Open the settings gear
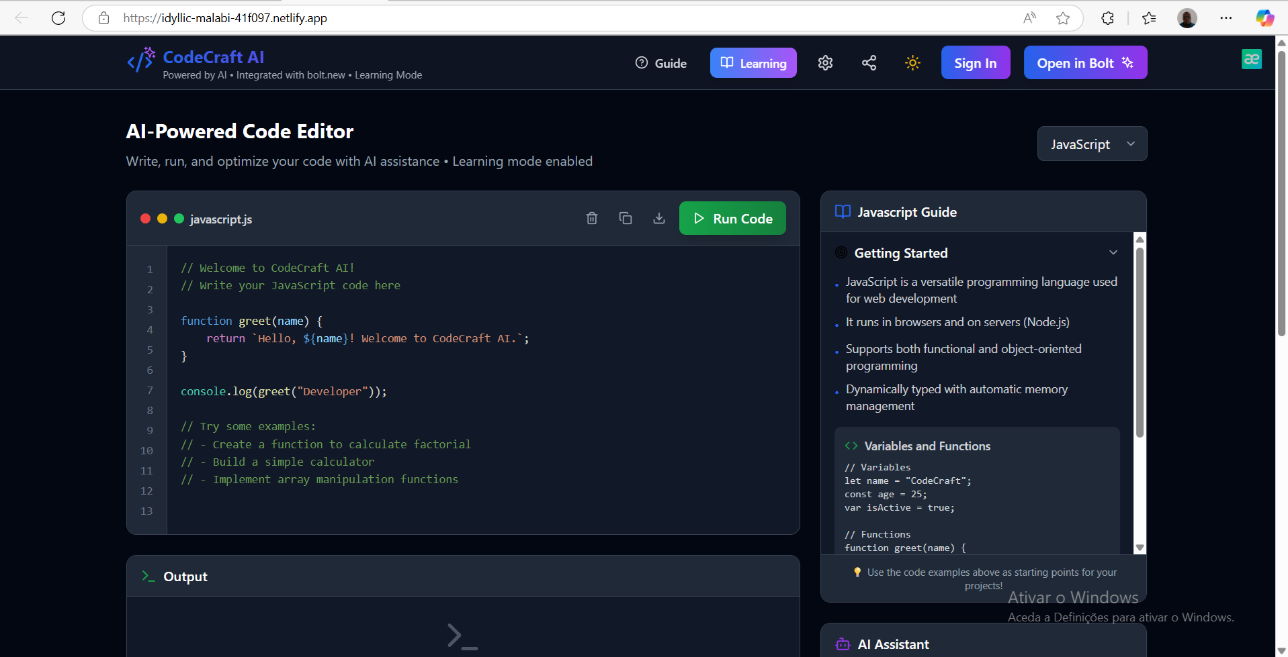The height and width of the screenshot is (657, 1288). 825,62
